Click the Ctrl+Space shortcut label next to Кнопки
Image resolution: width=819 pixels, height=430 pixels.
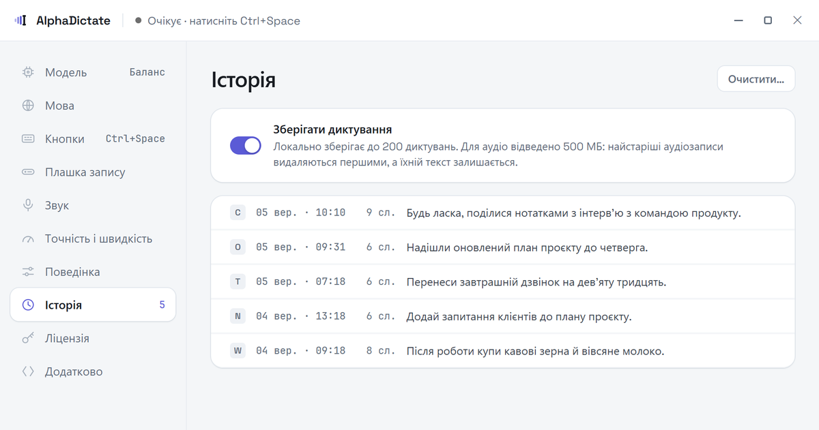pyautogui.click(x=135, y=139)
